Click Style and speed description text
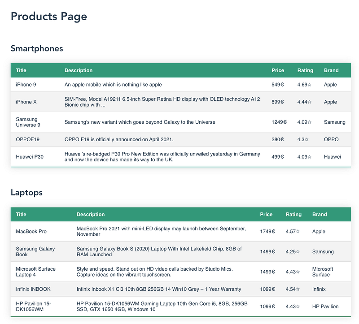 pos(154,272)
